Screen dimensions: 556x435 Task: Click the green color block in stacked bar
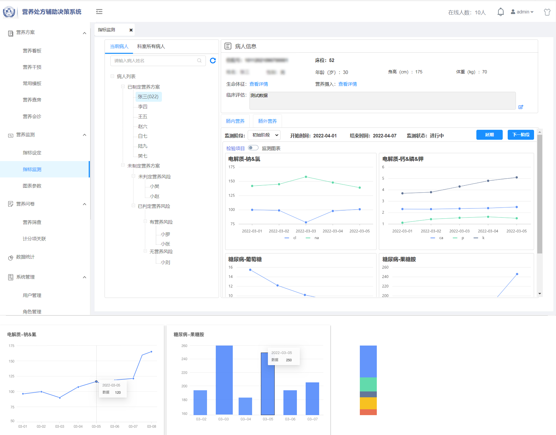[368, 384]
